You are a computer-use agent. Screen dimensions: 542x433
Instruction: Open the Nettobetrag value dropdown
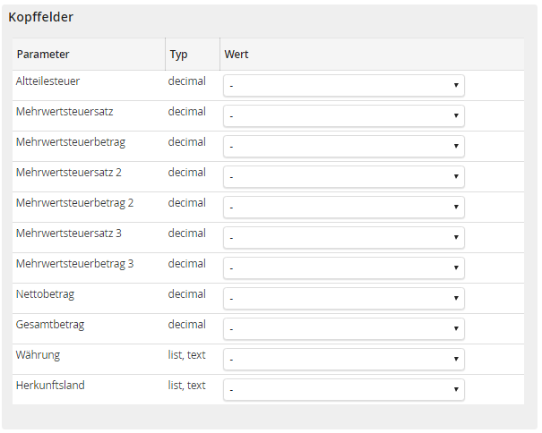coord(343,299)
